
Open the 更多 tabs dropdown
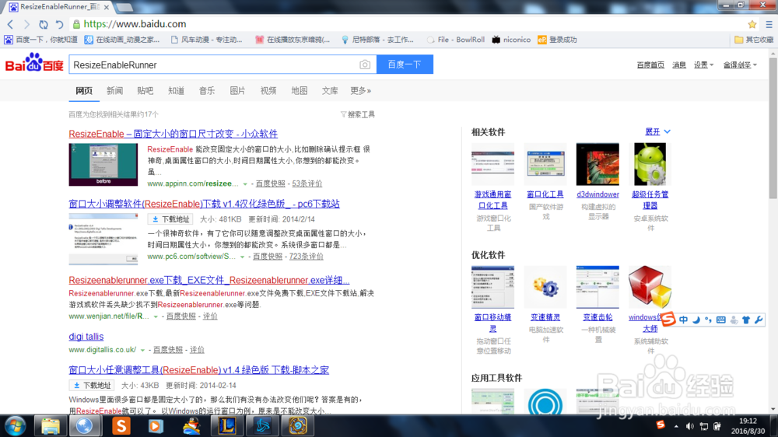(361, 91)
